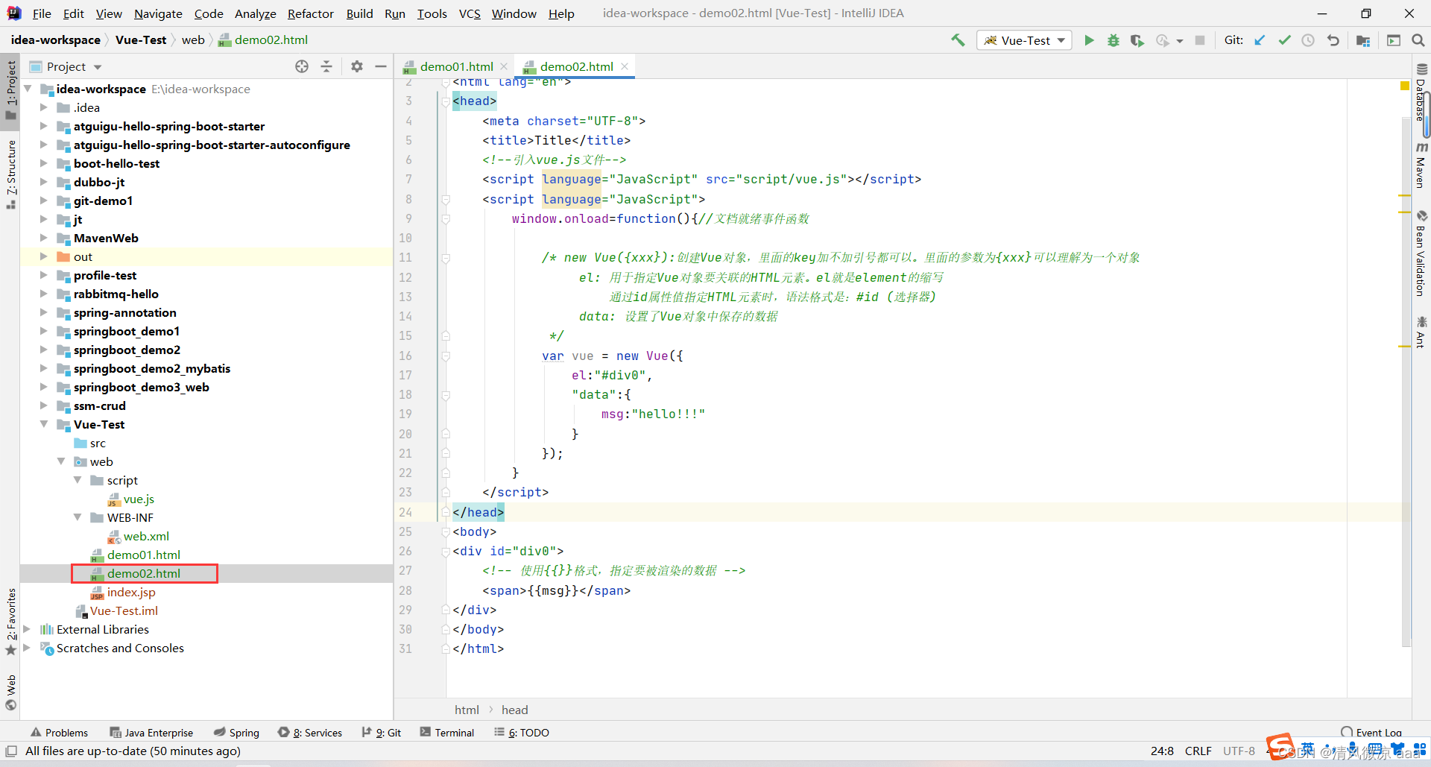The height and width of the screenshot is (767, 1431).
Task: Open the Event Log
Action: [1371, 733]
